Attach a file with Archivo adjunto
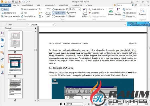This screenshot has width=150, height=106. (129, 13)
